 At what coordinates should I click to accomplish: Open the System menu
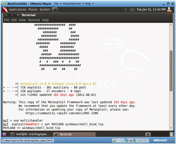tap(45, 10)
